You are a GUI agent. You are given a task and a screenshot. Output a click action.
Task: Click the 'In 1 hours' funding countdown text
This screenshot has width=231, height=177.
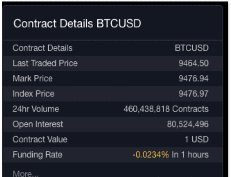click(190, 155)
